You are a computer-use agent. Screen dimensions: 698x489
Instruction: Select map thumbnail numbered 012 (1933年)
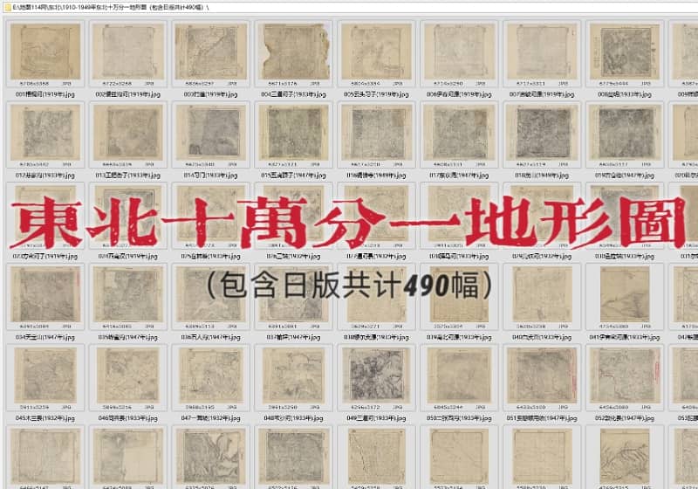click(x=45, y=133)
